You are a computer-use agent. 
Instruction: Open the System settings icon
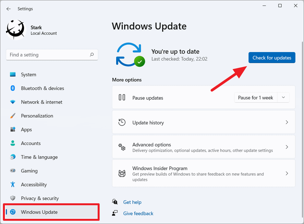[x=13, y=74]
